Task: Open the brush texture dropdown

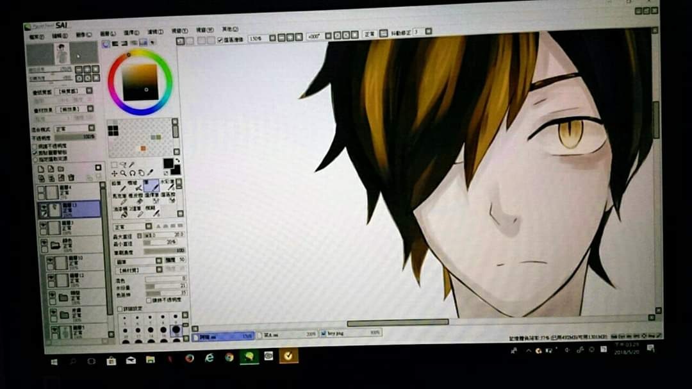Action: click(x=160, y=270)
